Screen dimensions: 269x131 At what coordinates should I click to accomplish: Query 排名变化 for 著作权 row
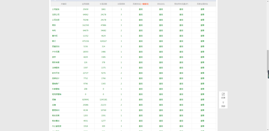point(161,36)
